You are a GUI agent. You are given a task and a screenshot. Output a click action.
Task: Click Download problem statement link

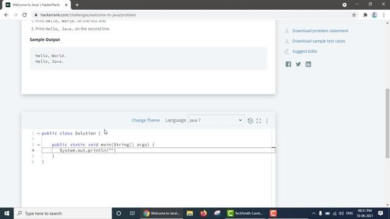point(320,31)
